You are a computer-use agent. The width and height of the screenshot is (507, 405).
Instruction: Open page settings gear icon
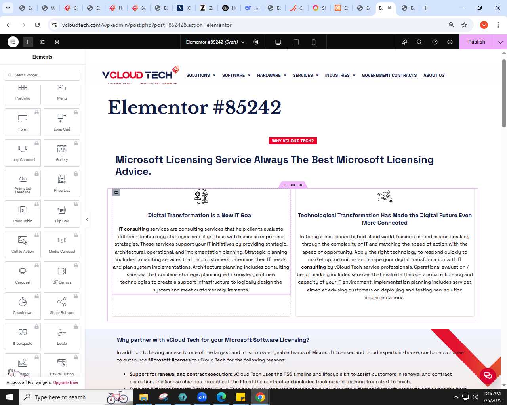[256, 42]
